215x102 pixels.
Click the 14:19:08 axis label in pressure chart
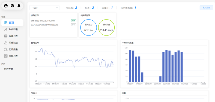tap(56, 84)
